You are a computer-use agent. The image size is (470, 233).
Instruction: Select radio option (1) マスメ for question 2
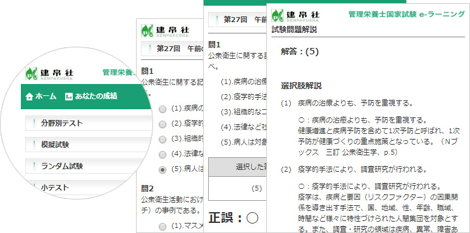[163, 226]
